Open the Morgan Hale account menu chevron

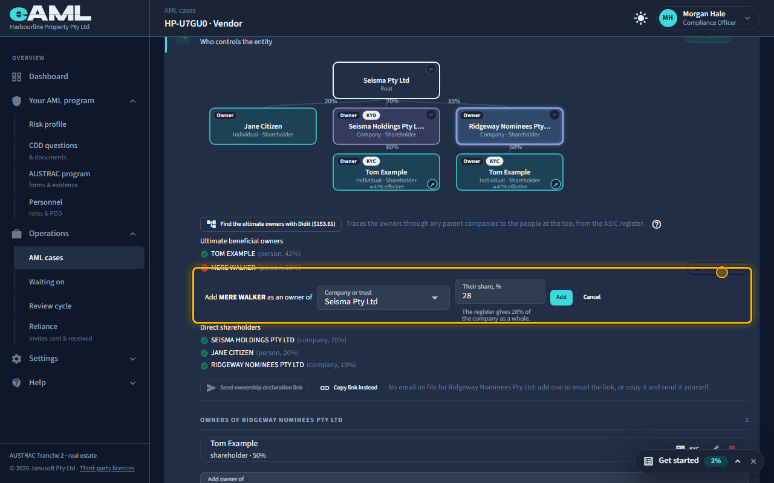[x=747, y=18]
